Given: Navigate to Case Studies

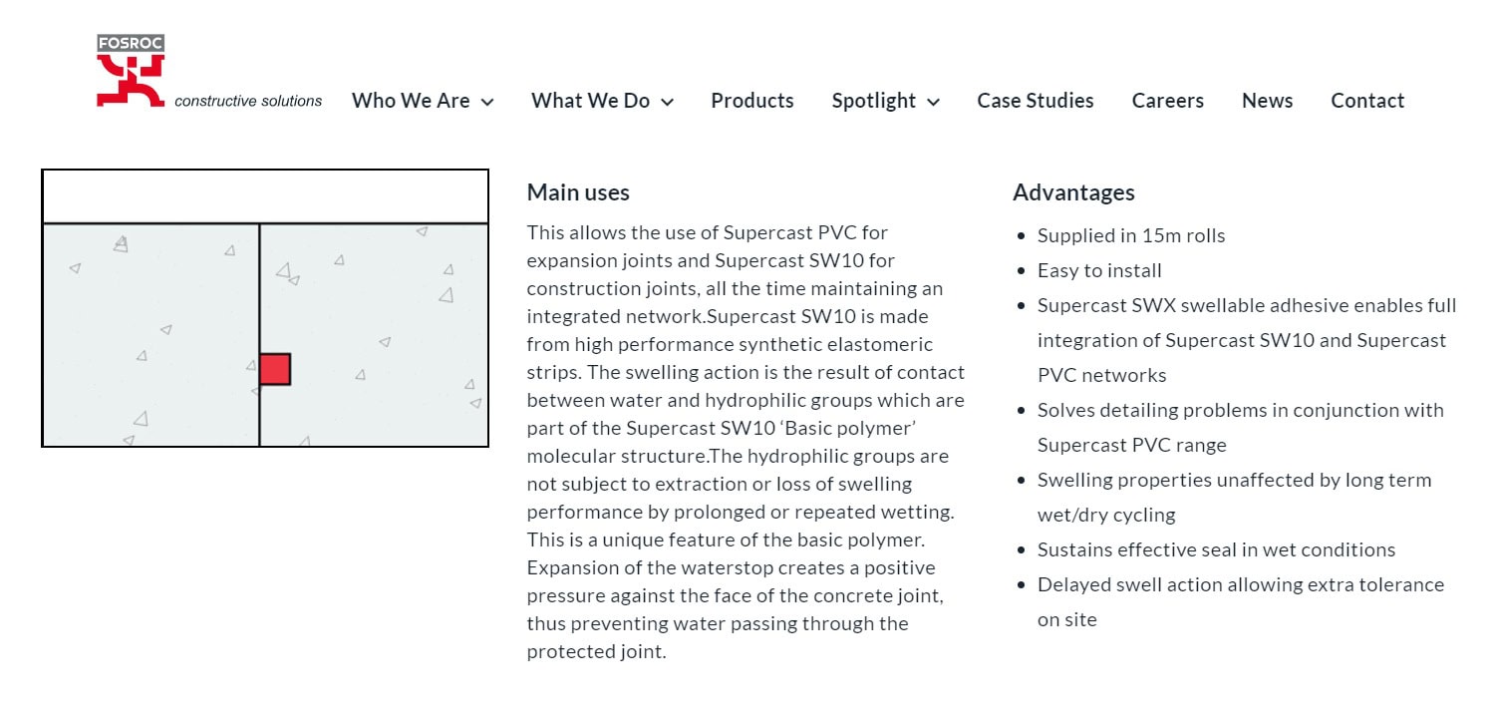Looking at the screenshot, I should click(x=1035, y=101).
